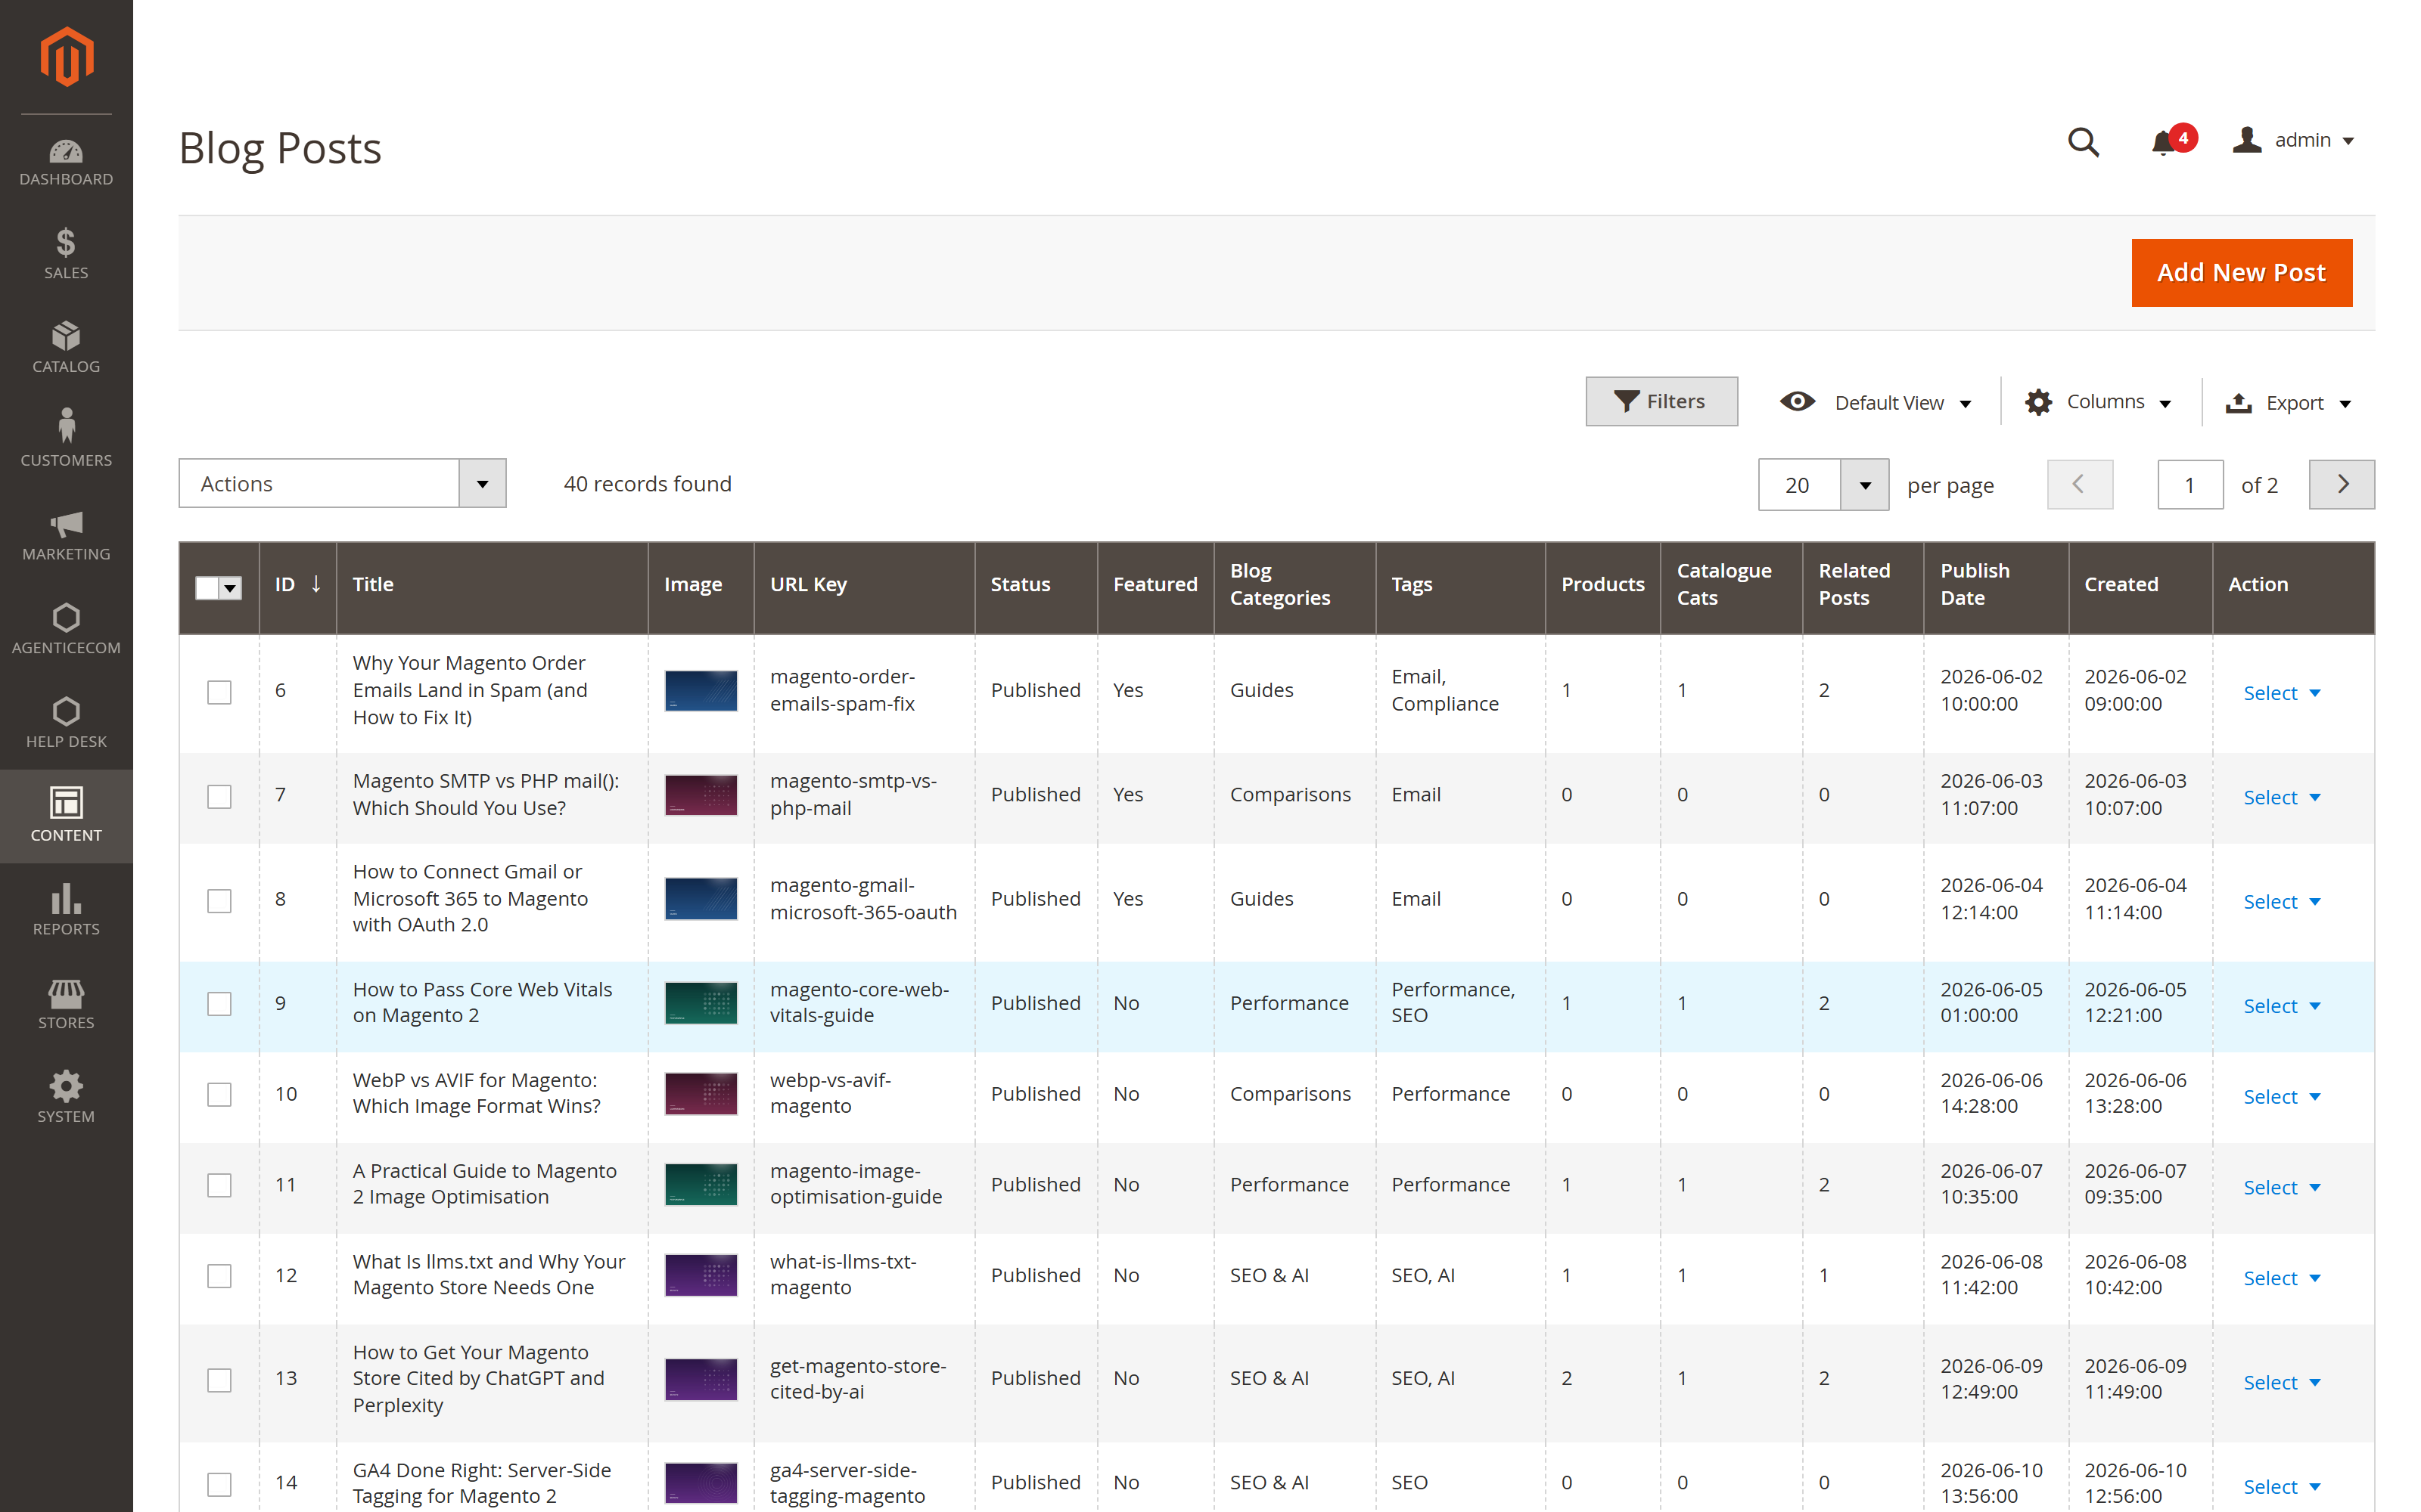Open the Default View bookmarks menu
The height and width of the screenshot is (1512, 2421).
coord(1877,403)
